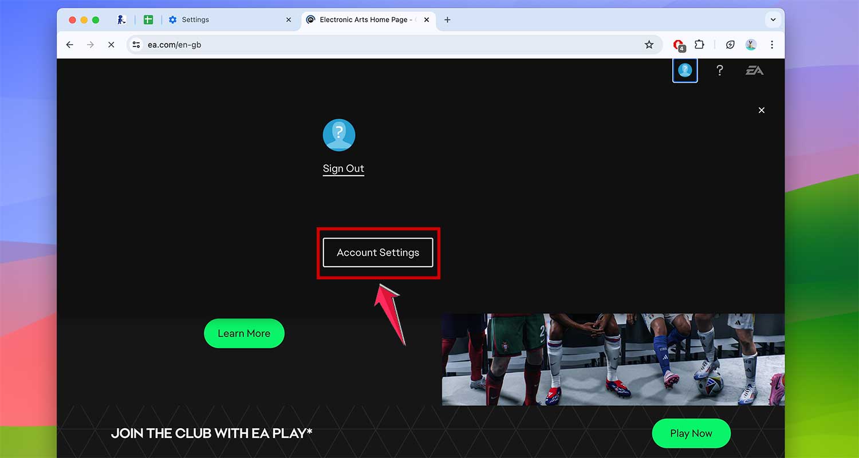Click the energy saver leaf icon
The image size is (859, 458).
(x=730, y=45)
